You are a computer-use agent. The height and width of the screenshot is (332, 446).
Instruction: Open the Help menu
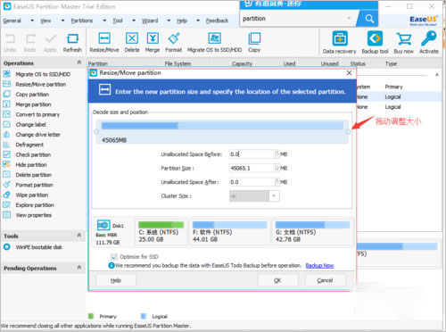pyautogui.click(x=182, y=21)
